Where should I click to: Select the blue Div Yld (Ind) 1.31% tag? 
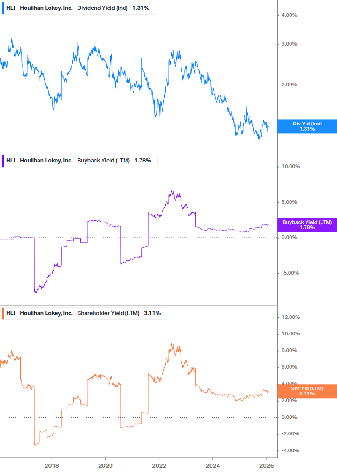pos(307,126)
